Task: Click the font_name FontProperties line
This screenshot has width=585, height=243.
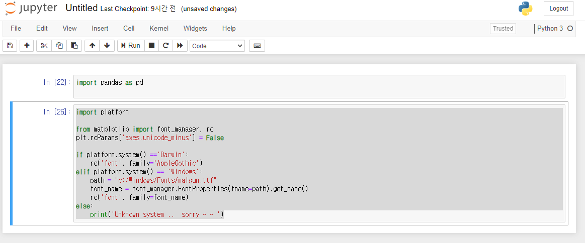Action: 199,189
